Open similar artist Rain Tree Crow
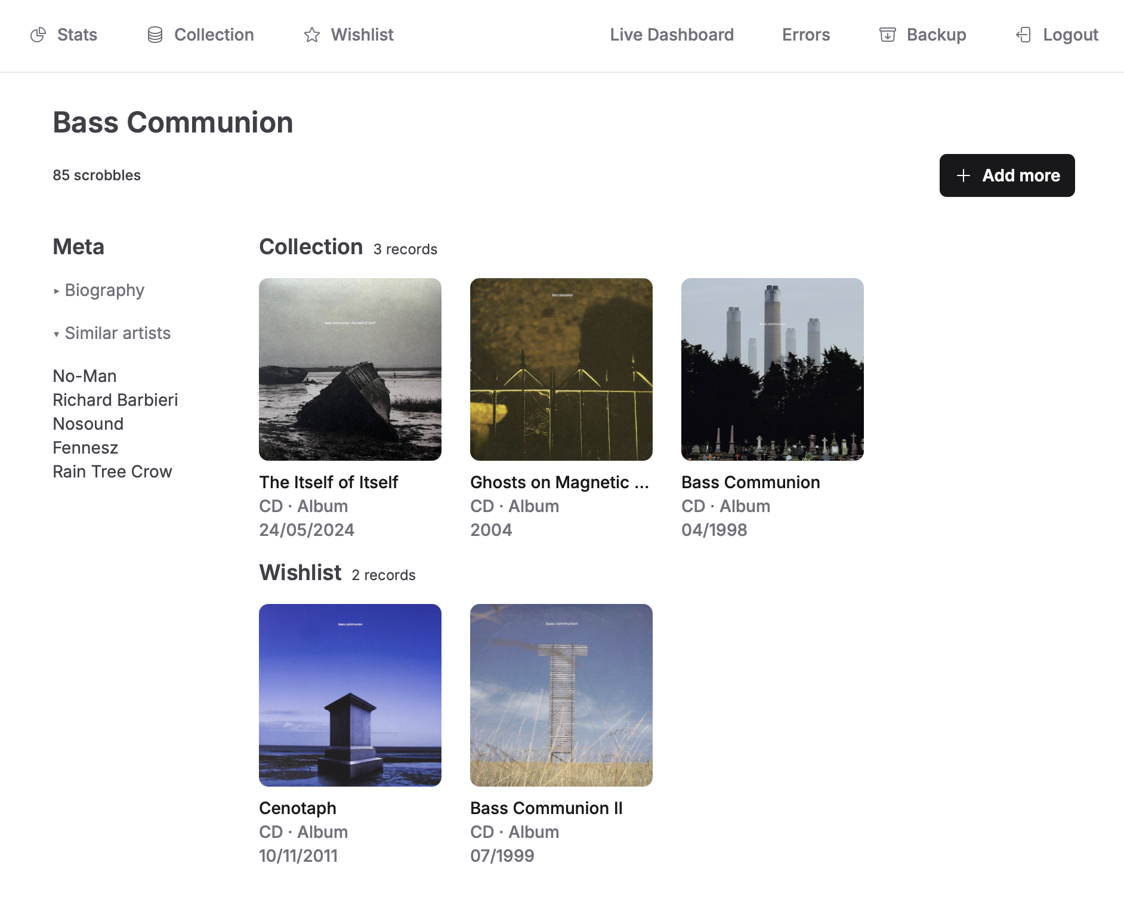 pyautogui.click(x=112, y=471)
